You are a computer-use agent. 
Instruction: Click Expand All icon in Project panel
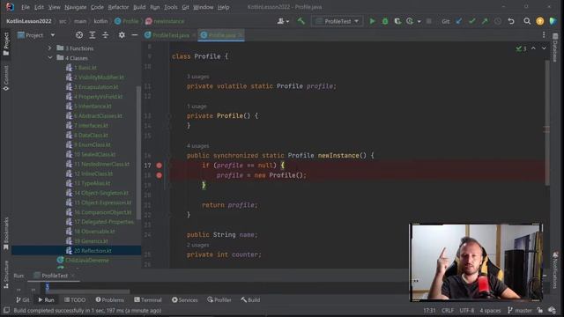click(93, 35)
